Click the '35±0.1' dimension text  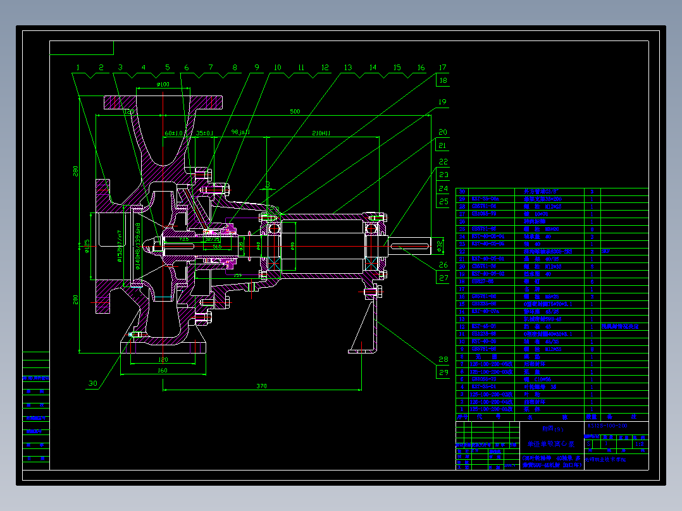[x=204, y=133]
